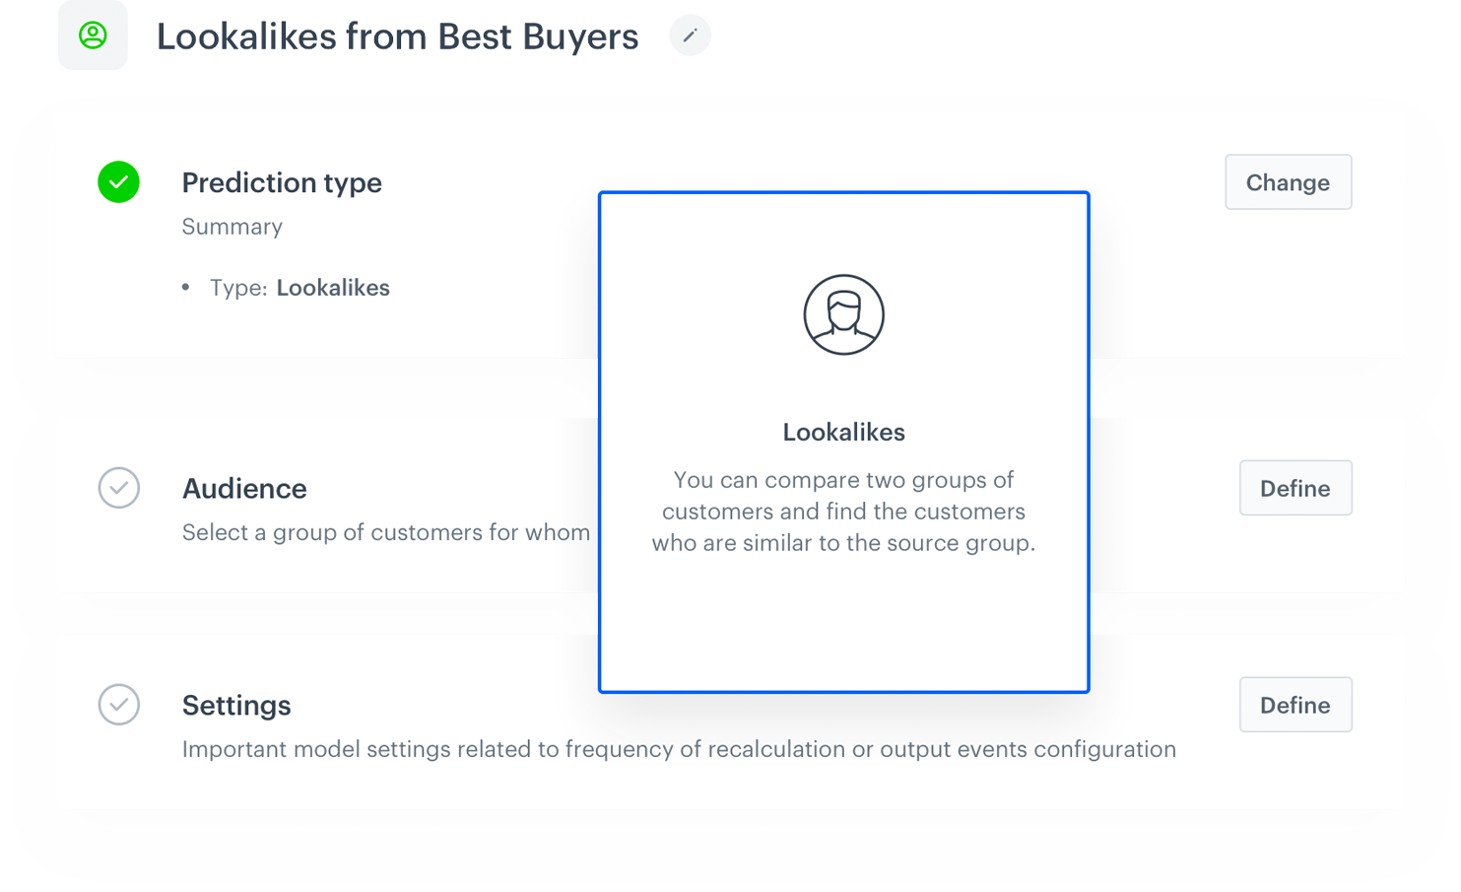Viewport: 1461px width, 892px height.
Task: Click the Change button for Prediction type
Action: coord(1288,182)
